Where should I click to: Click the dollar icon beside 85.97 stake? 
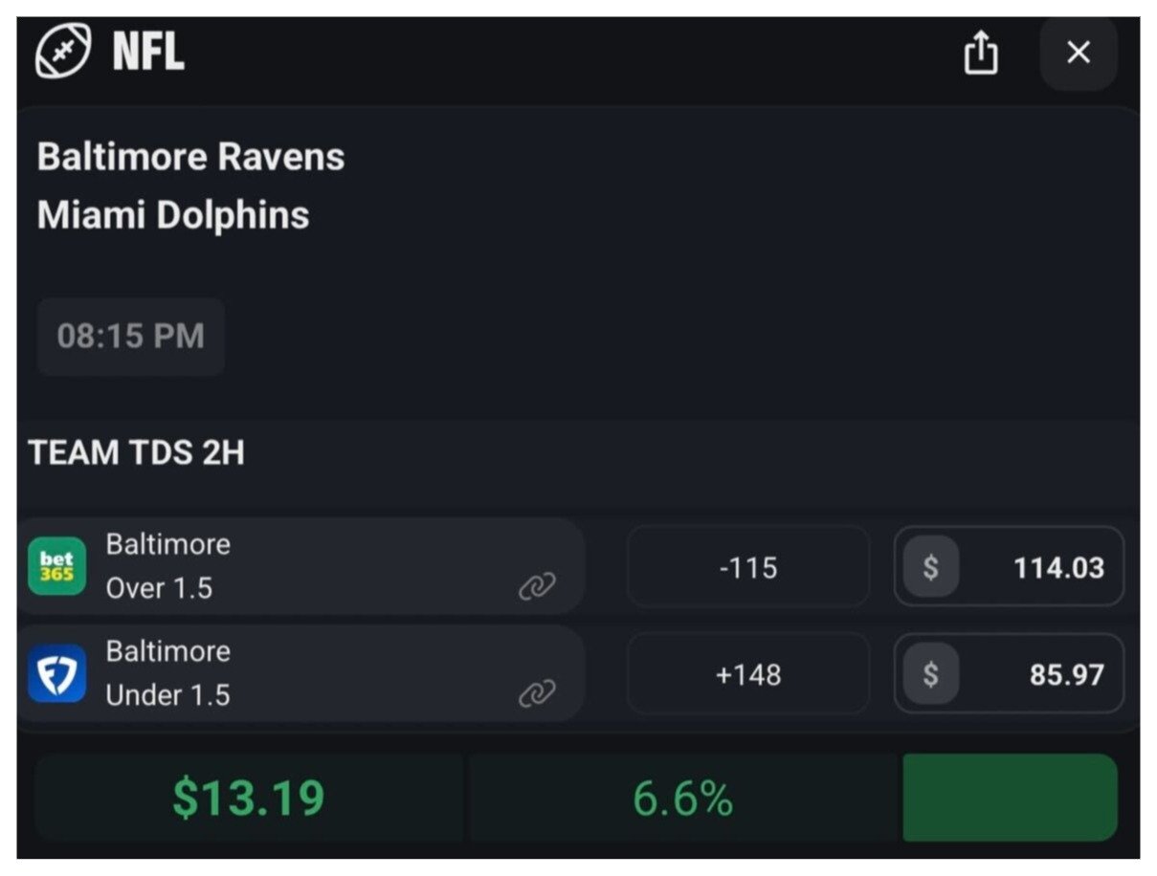pyautogui.click(x=930, y=674)
